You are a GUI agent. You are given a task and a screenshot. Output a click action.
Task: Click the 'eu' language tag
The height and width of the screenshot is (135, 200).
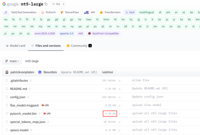[x=6, y=19]
